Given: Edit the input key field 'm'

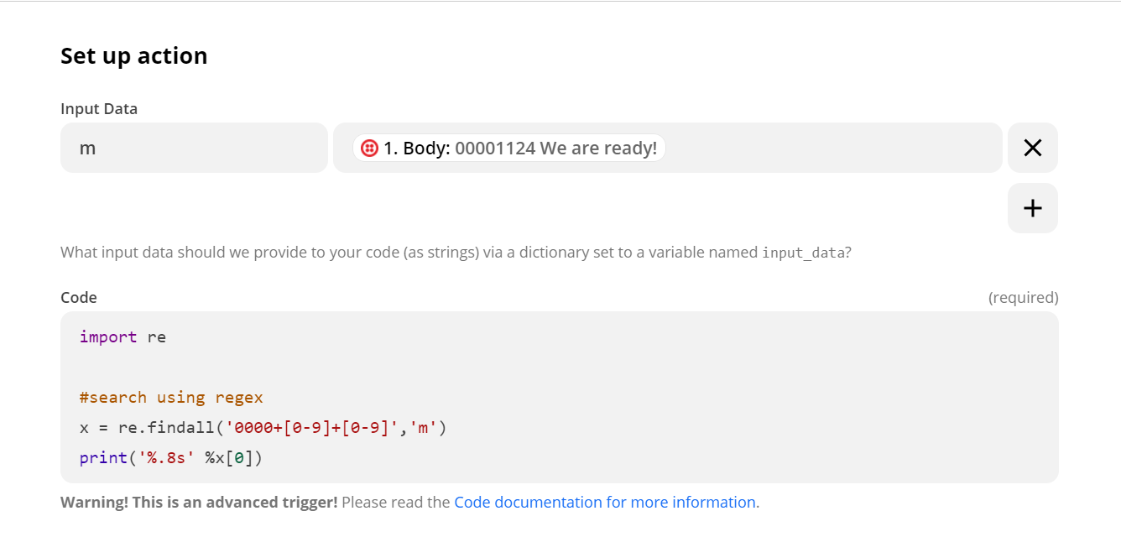Looking at the screenshot, I should coord(194,148).
